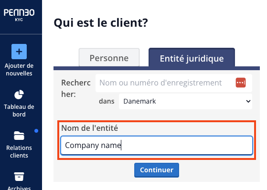This screenshot has height=190, width=267.
Task: Click the Penneo KYC logo
Action: pos(19,15)
